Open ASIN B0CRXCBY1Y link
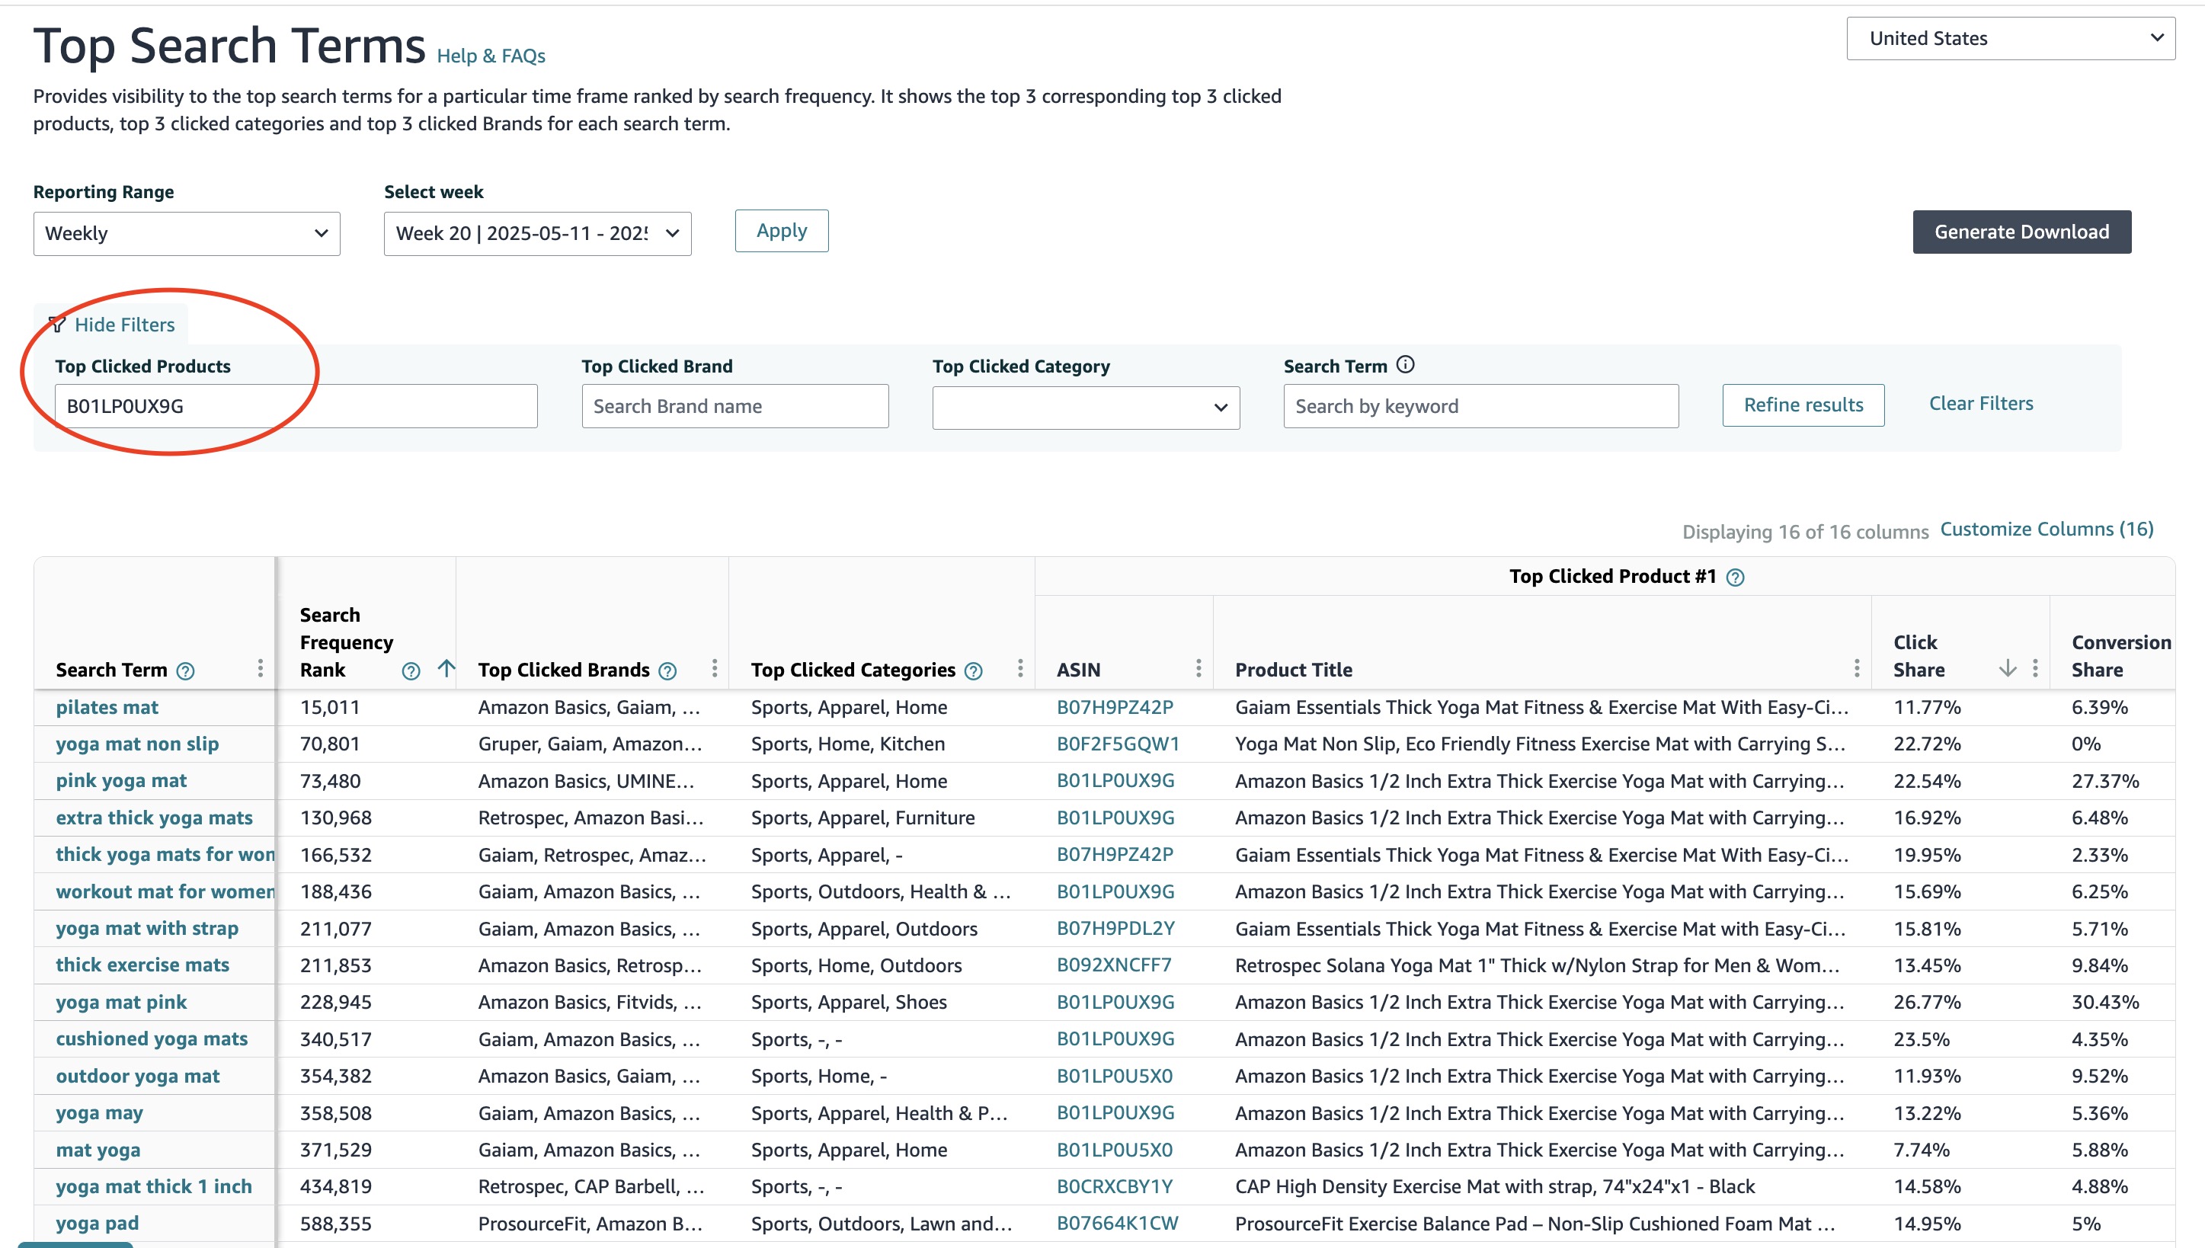The image size is (2205, 1248). pos(1114,1187)
